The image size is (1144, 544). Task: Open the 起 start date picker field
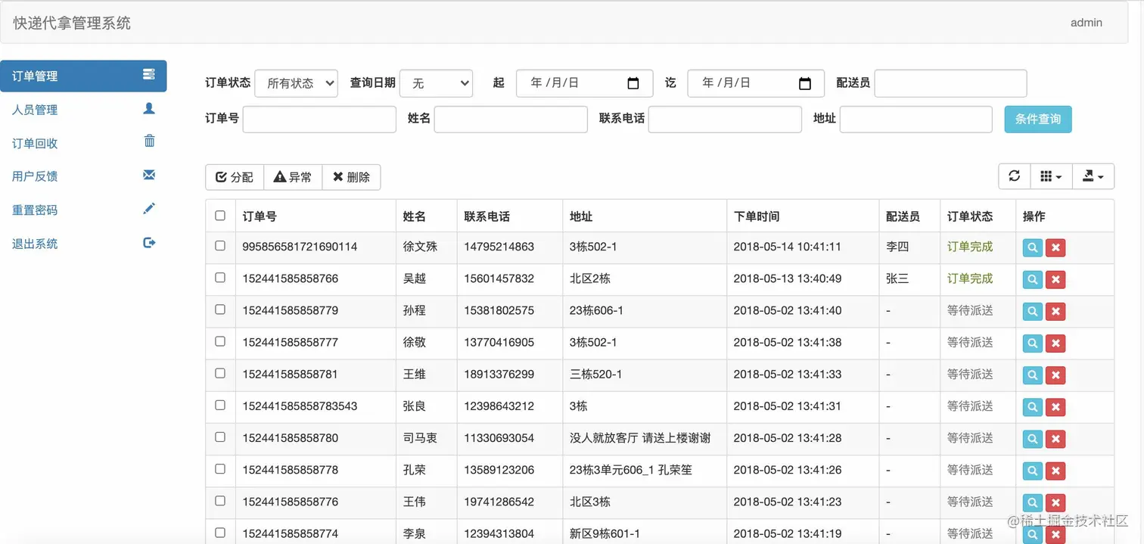(584, 83)
